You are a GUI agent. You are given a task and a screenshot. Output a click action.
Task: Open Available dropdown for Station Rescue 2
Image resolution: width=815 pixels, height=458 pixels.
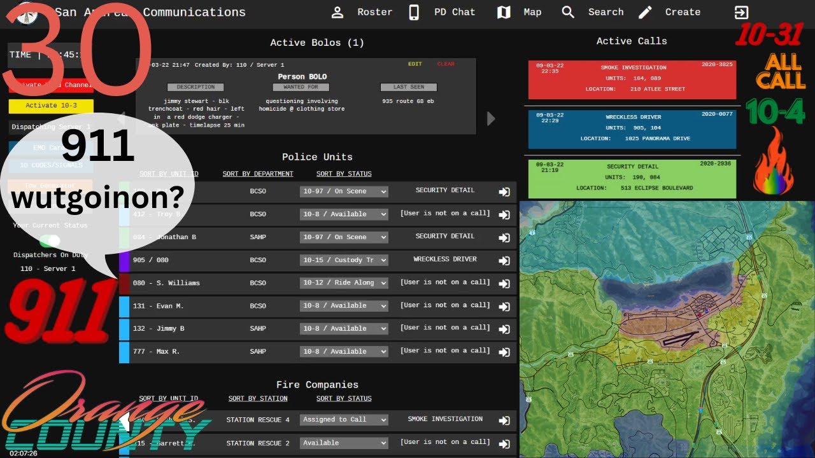click(x=344, y=443)
